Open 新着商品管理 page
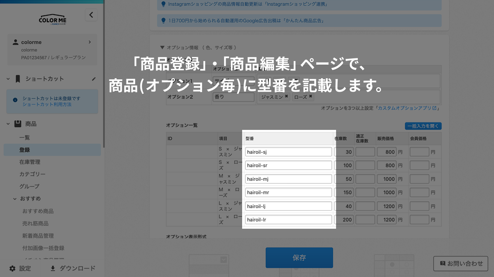 tap(38, 236)
